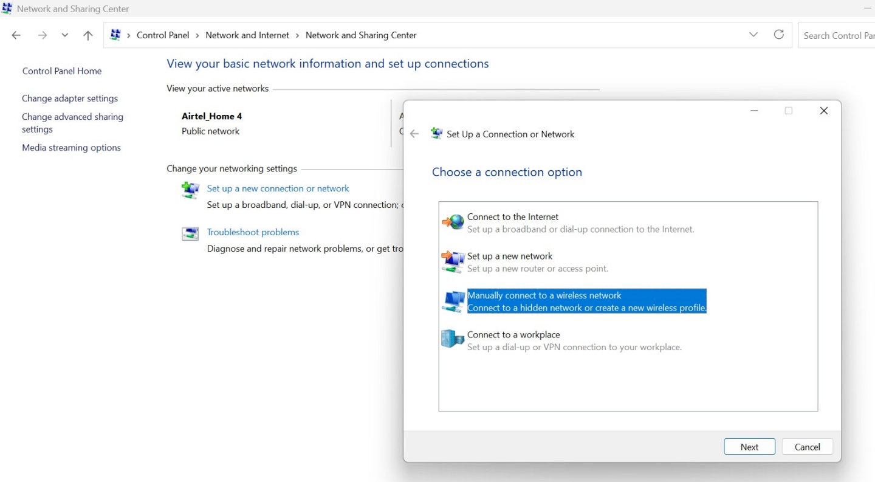Expand breadcrumb chevron after Control Panel
This screenshot has width=875, height=482.
coord(197,35)
